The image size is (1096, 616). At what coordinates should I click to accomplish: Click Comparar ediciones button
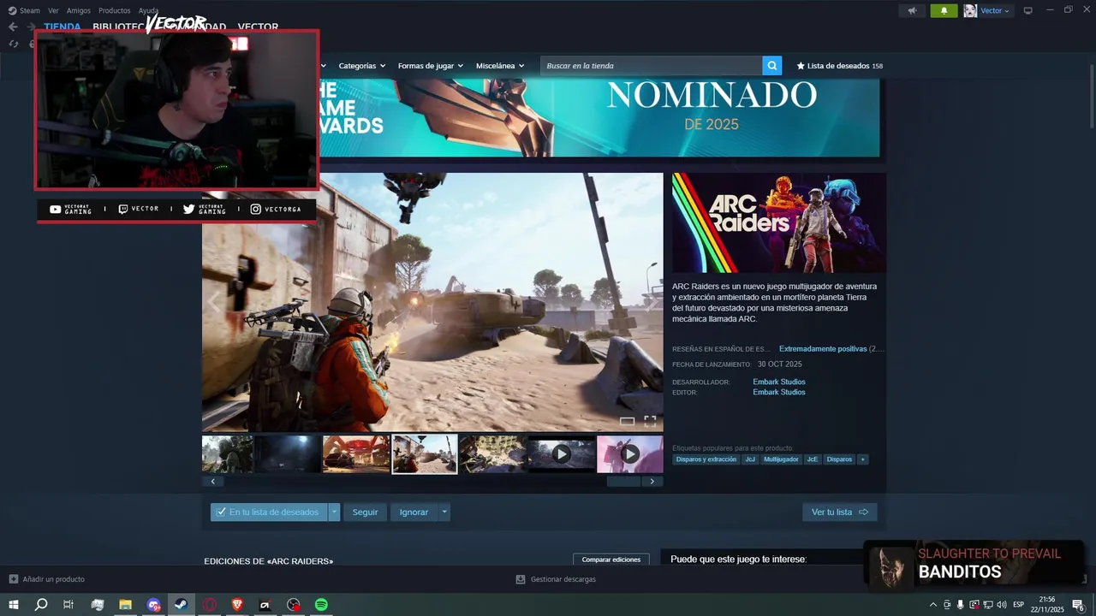click(611, 560)
